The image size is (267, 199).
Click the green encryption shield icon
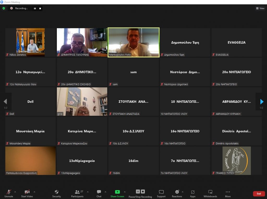4,8
